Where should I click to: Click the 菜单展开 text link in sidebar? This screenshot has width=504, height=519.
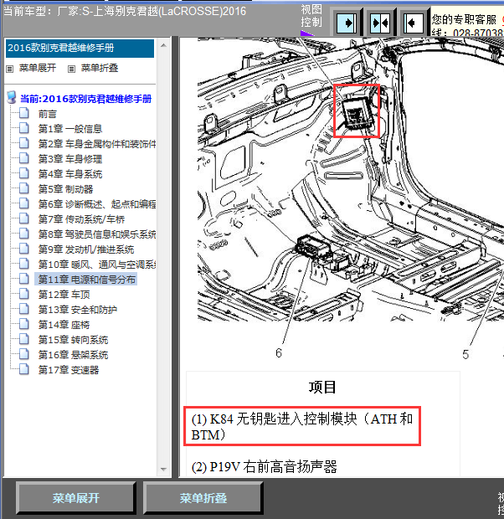coord(38,68)
